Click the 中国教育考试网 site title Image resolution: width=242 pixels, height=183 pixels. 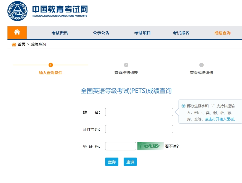[60, 9]
